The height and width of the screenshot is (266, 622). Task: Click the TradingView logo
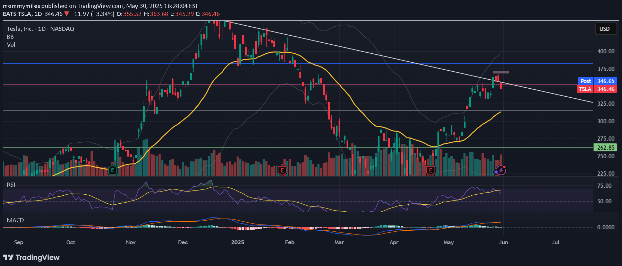click(x=31, y=257)
